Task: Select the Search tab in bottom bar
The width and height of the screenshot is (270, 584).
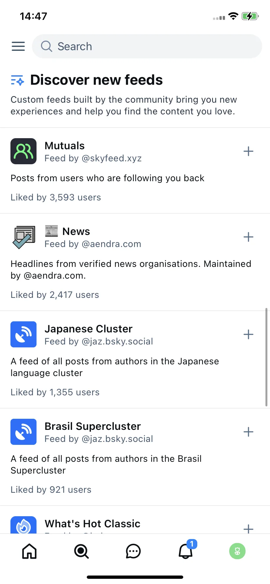Action: point(81,551)
